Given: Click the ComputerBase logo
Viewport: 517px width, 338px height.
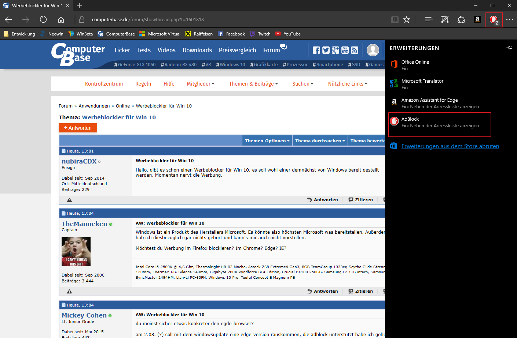Looking at the screenshot, I should click(78, 55).
